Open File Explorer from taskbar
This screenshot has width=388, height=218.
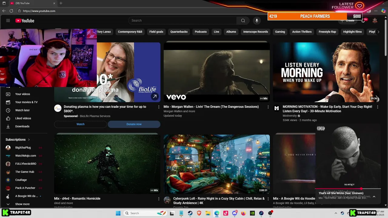[x=208, y=213]
